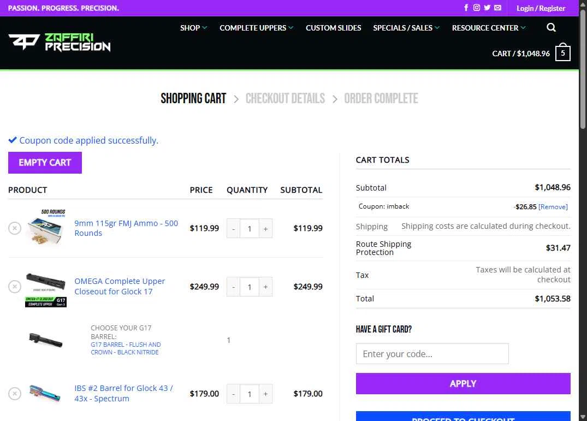The width and height of the screenshot is (587, 421).
Task: Click the quantity field for OMEGA Upper
Action: [250, 287]
